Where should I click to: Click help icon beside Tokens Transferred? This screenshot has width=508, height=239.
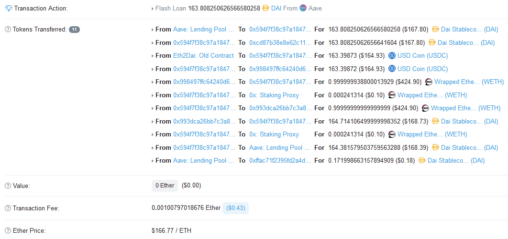[8, 30]
